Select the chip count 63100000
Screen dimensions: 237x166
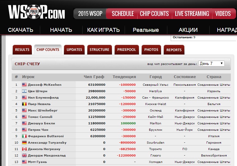97,85
